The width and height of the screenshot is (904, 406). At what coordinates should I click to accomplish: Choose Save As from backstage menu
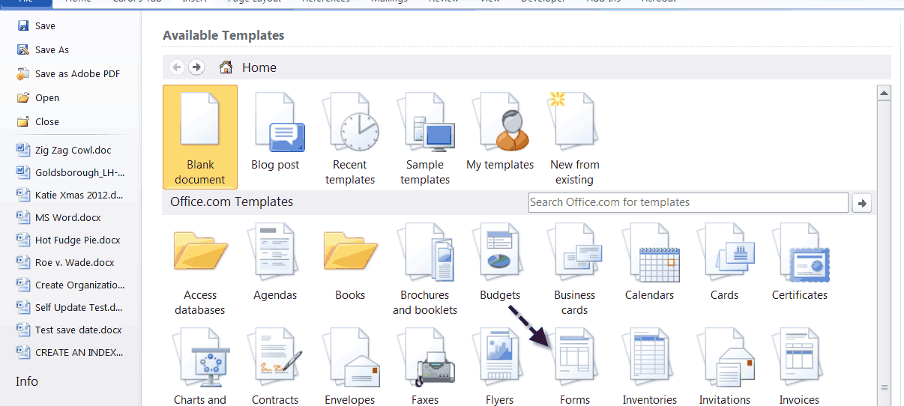[x=43, y=49]
